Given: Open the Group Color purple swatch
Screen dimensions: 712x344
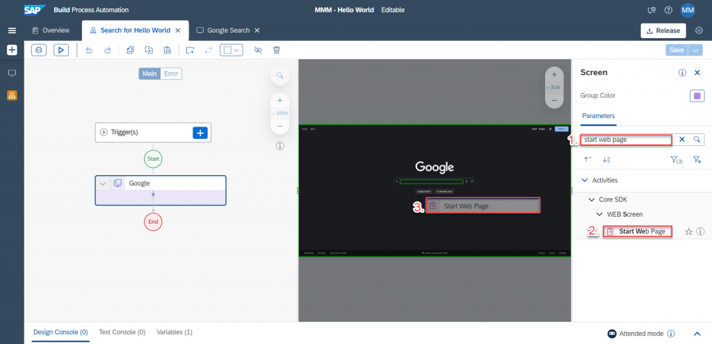Looking at the screenshot, I should [697, 96].
